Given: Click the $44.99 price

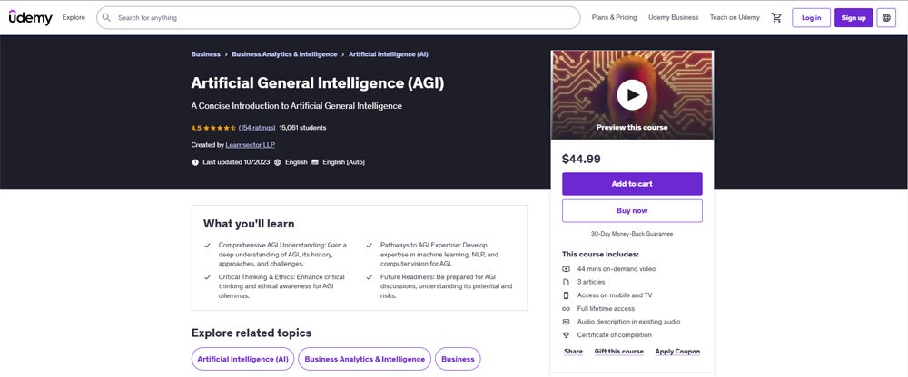Looking at the screenshot, I should [581, 159].
